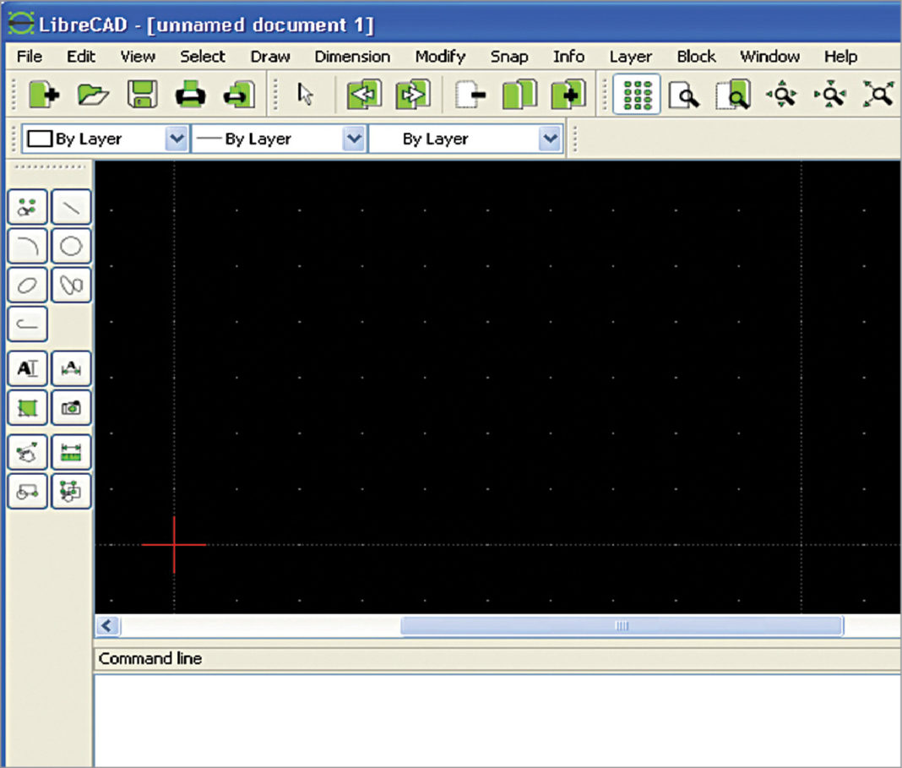Viewport: 902px width, 768px height.
Task: Open the Insert Image tool
Action: coord(71,407)
